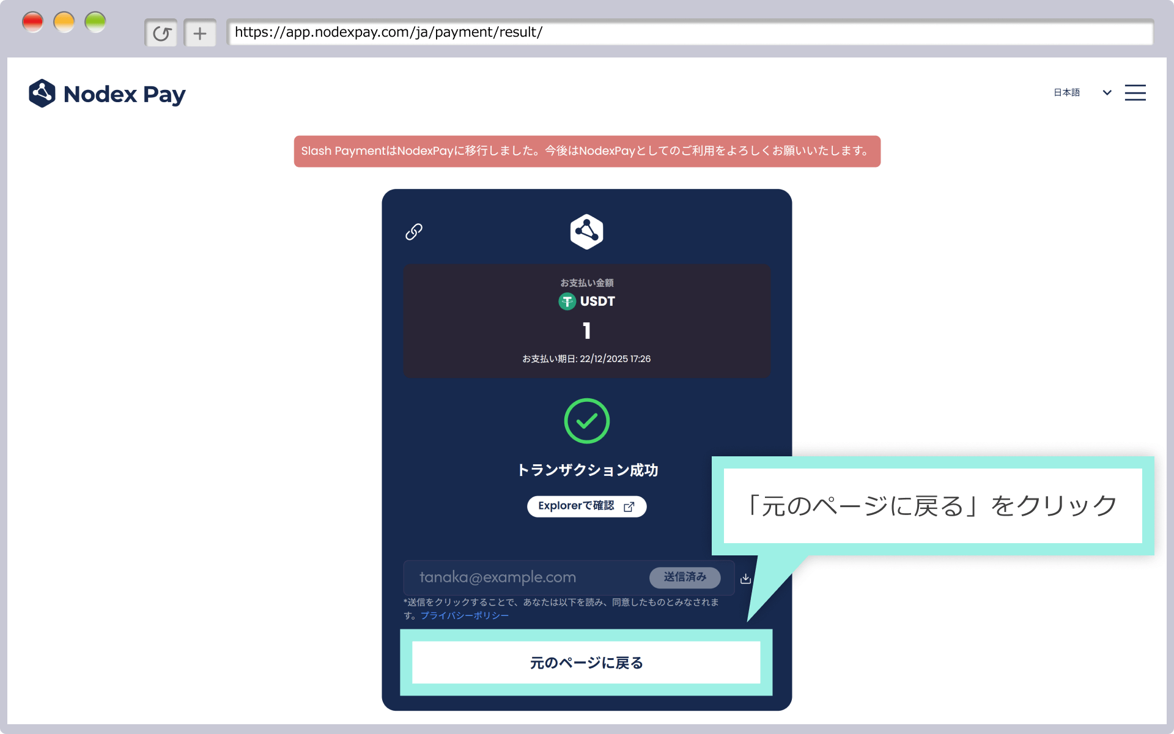Click the NodexPay migration notice banner

click(586, 151)
